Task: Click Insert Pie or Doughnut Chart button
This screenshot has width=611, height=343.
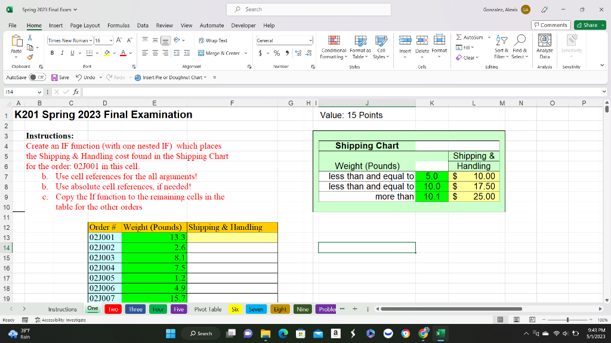Action: pyautogui.click(x=170, y=77)
